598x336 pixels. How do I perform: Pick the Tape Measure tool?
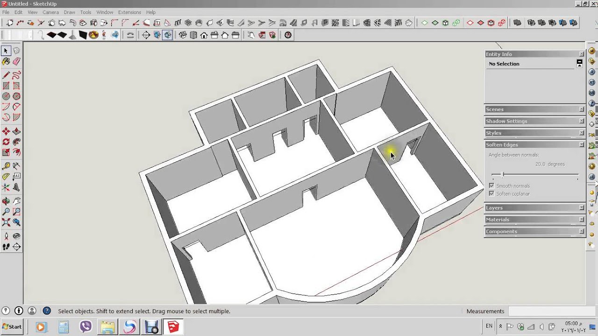(x=6, y=166)
